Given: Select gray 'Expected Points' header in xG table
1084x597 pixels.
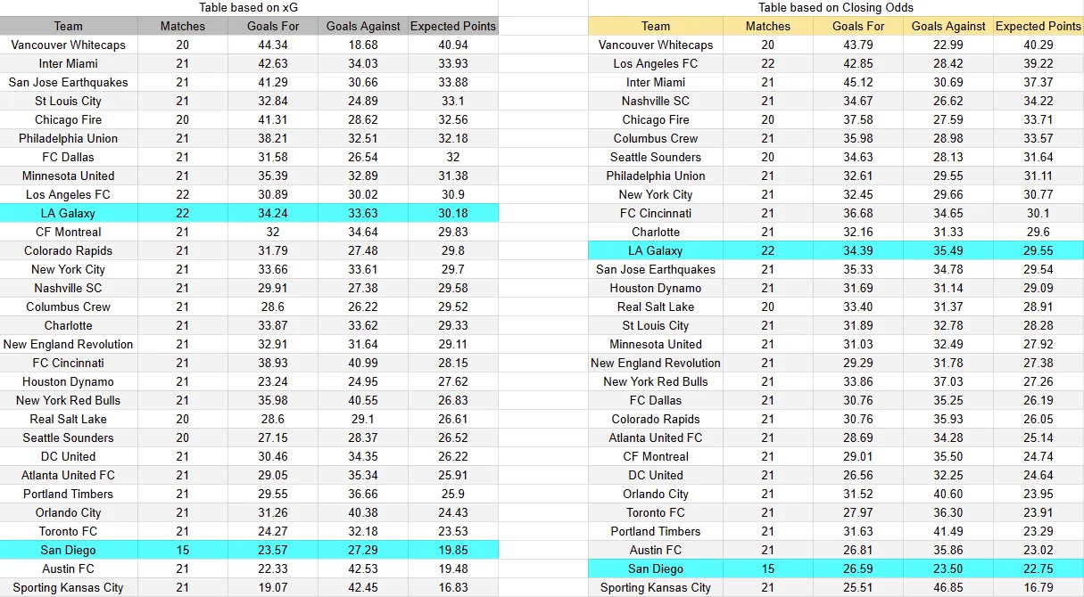Looking at the screenshot, I should coord(453,26).
